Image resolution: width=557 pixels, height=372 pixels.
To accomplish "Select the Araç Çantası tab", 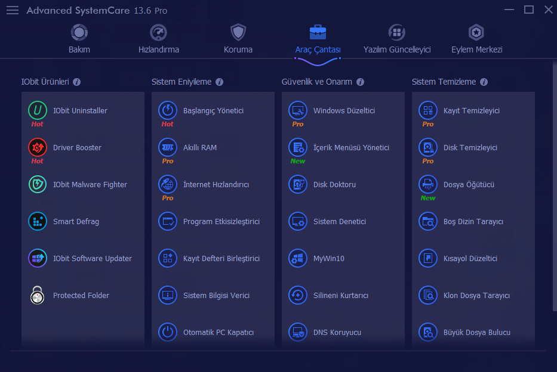I will (x=318, y=39).
